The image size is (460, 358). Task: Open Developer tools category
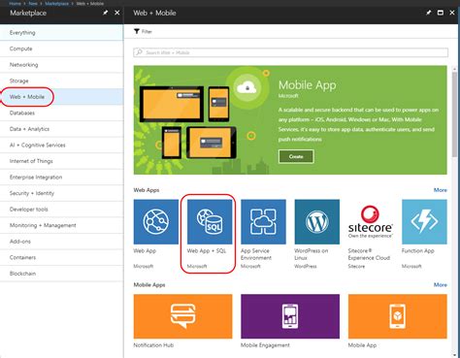[x=62, y=210]
